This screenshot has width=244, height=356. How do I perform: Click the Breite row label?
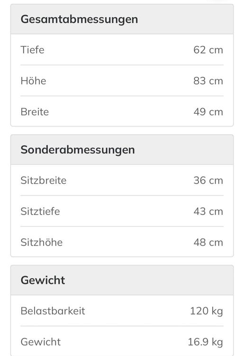click(x=35, y=112)
